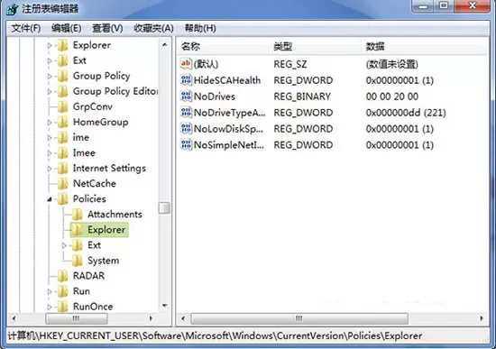Click the tree pane scroll up arrow
Viewport: 496px width, 349px height.
[x=164, y=45]
